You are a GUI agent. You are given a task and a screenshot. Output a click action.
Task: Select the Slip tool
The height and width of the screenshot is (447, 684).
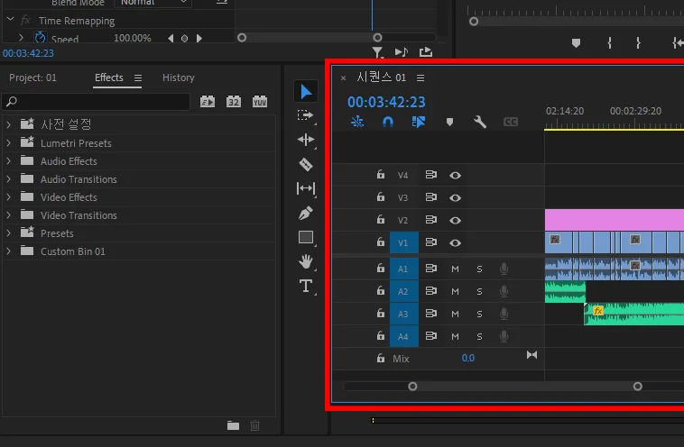[306, 188]
